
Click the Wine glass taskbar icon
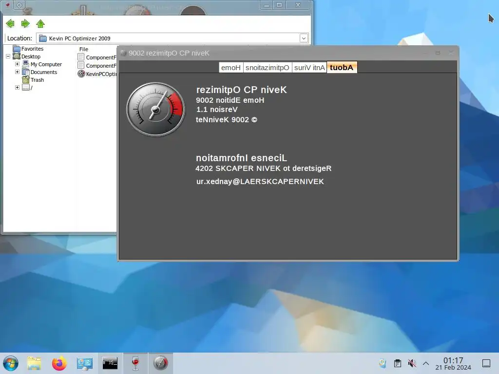coord(135,363)
